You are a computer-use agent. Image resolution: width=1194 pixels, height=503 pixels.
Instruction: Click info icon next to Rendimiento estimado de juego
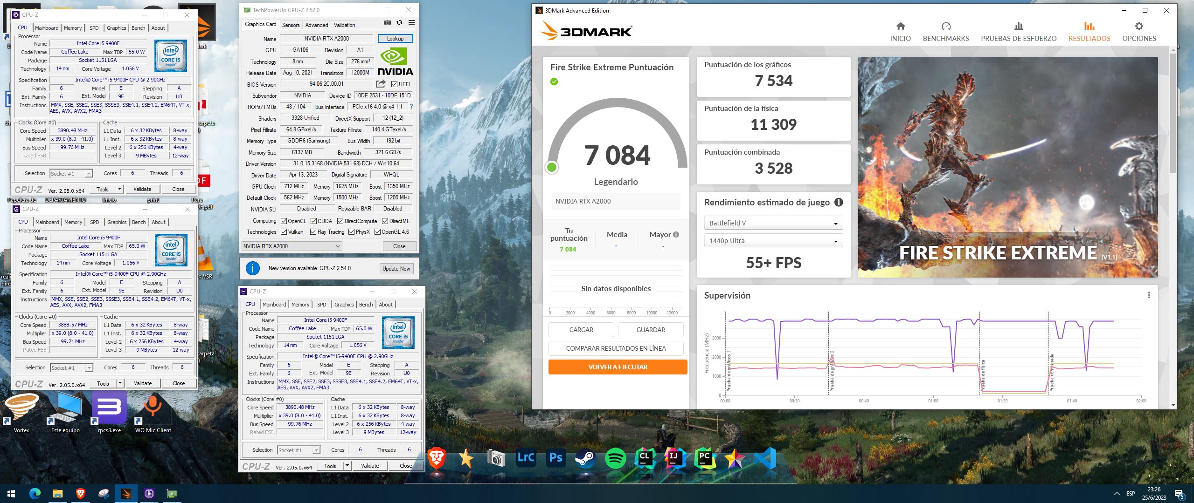(x=839, y=202)
